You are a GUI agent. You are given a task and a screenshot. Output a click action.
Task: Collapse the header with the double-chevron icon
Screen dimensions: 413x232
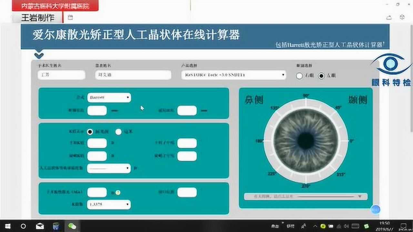pyautogui.click(x=39, y=55)
